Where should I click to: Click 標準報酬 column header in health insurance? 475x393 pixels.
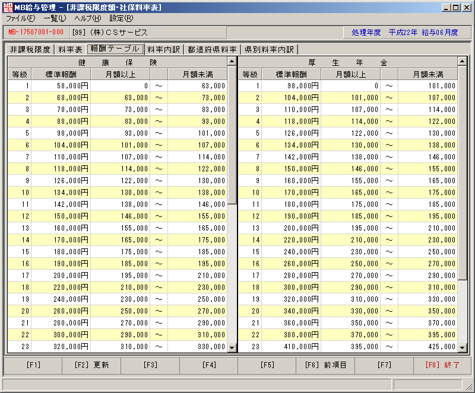61,75
